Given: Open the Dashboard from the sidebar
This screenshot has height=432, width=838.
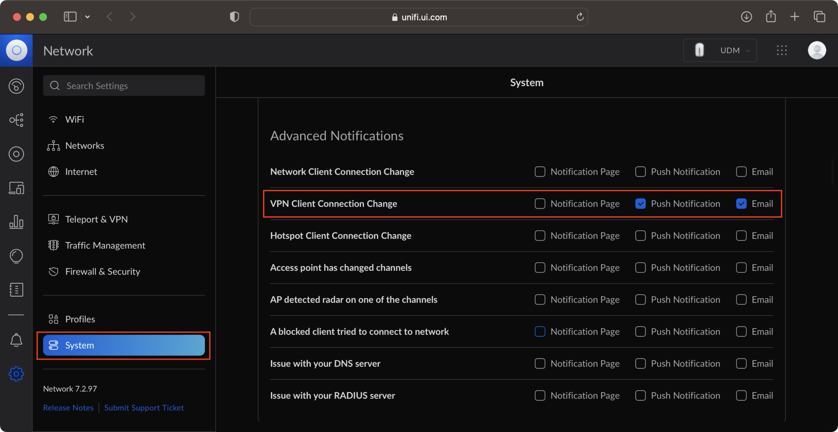Looking at the screenshot, I should (16, 86).
